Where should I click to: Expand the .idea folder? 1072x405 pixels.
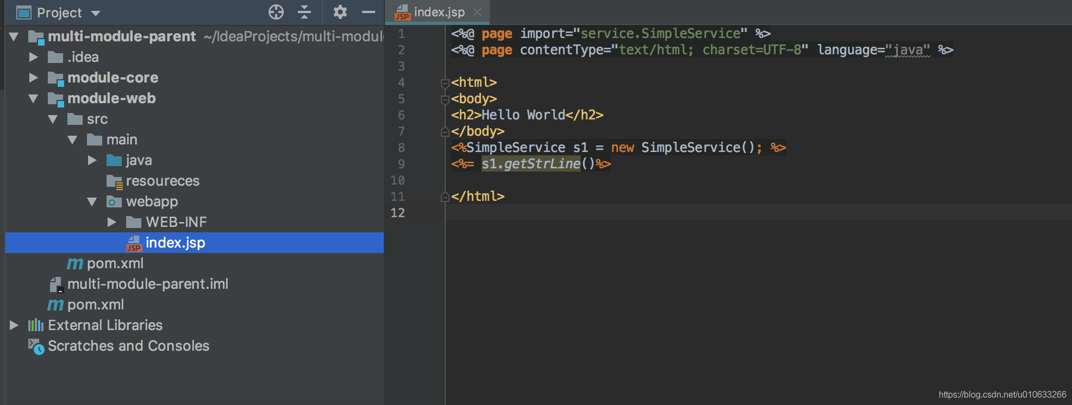pos(34,57)
